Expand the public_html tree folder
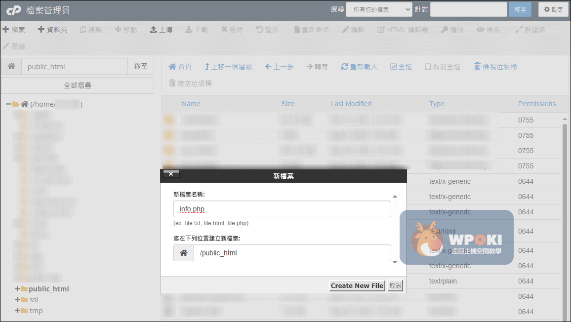The width and height of the screenshot is (571, 322). pyautogui.click(x=18, y=289)
